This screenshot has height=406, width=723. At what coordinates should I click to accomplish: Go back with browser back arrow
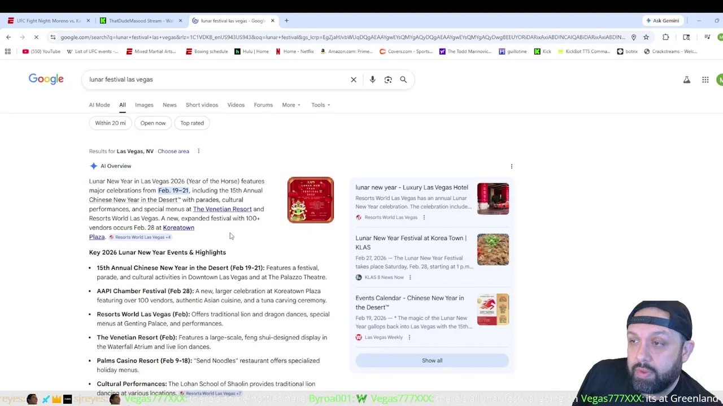pyautogui.click(x=8, y=37)
